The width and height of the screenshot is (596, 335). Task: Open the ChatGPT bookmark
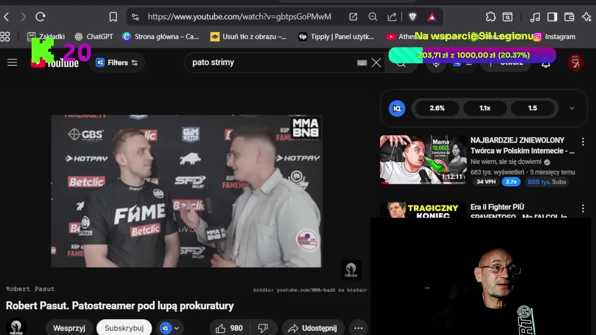[x=94, y=36]
